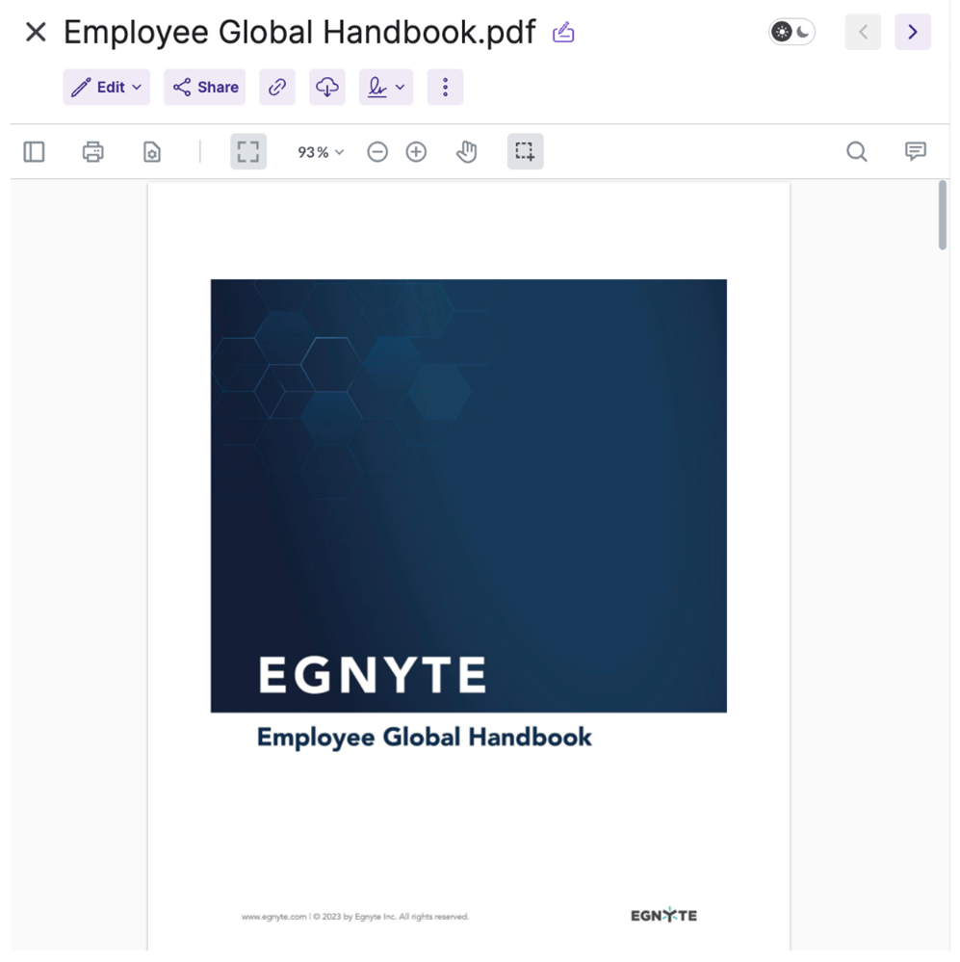Go to previous file arrow

pyautogui.click(x=863, y=32)
